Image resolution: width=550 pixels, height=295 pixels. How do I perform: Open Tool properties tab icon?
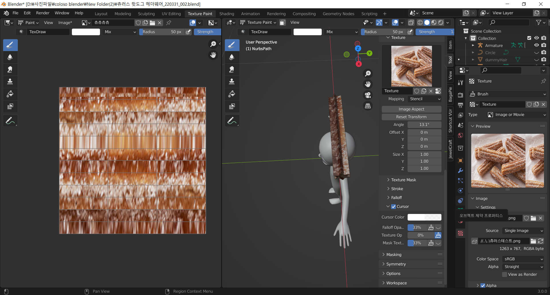(460, 83)
